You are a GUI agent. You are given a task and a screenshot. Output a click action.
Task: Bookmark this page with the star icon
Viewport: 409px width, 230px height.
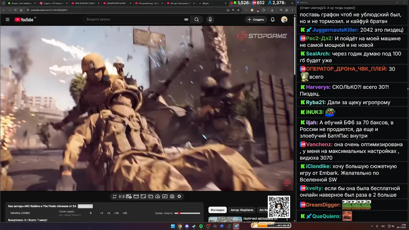click(x=238, y=10)
